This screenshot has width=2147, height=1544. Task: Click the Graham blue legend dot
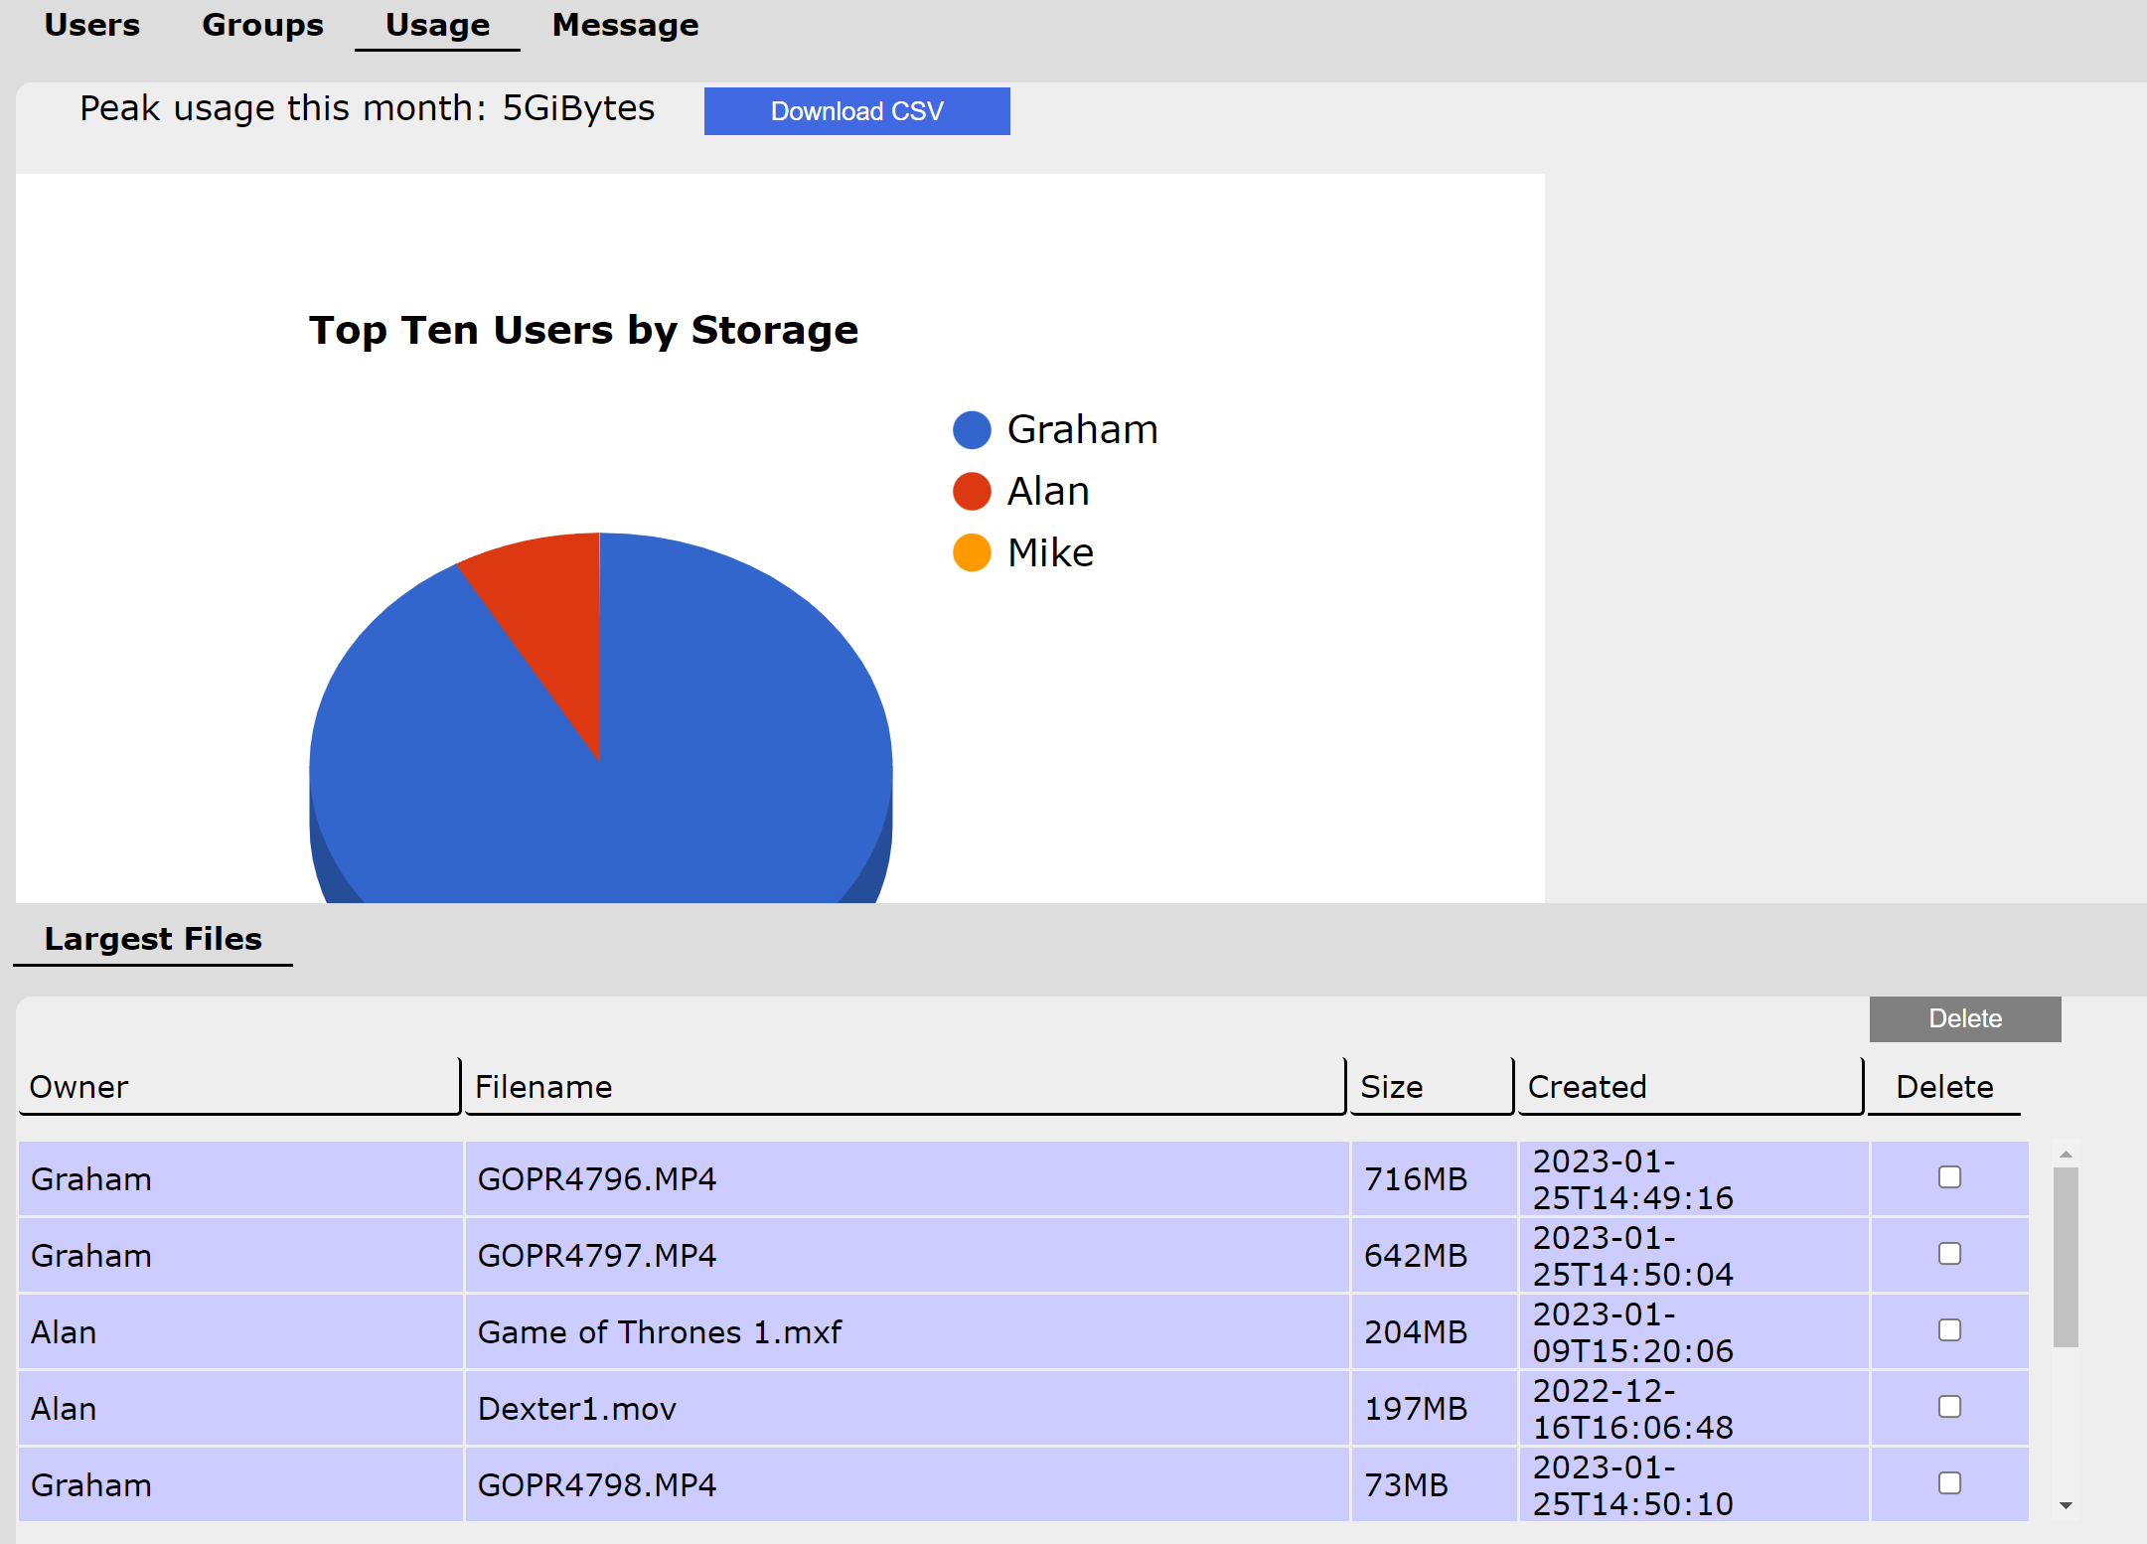pyautogui.click(x=972, y=430)
